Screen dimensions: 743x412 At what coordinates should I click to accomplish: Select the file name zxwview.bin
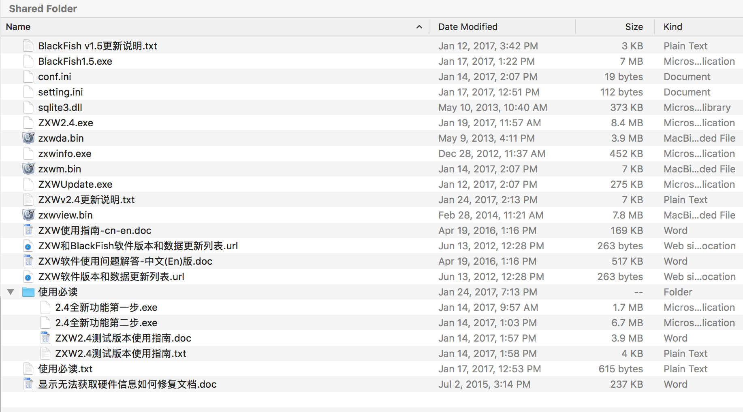(x=65, y=215)
